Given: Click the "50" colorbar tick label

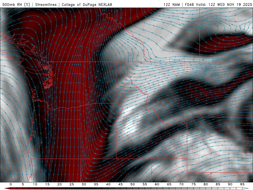Looking at the screenshot, I should pos(133,184).
